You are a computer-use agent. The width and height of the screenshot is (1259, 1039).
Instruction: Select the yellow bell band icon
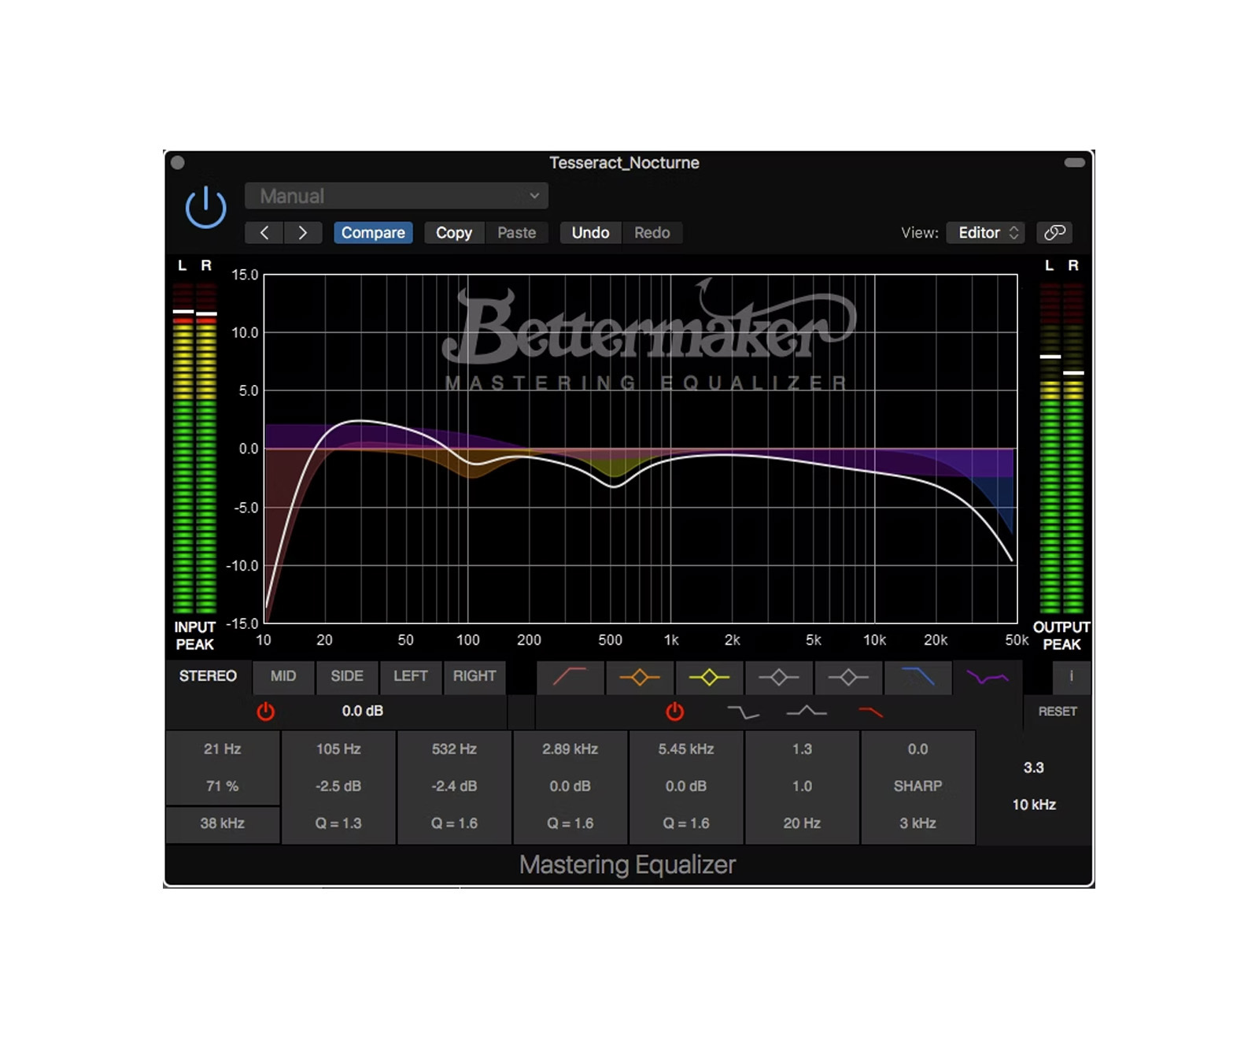709,677
